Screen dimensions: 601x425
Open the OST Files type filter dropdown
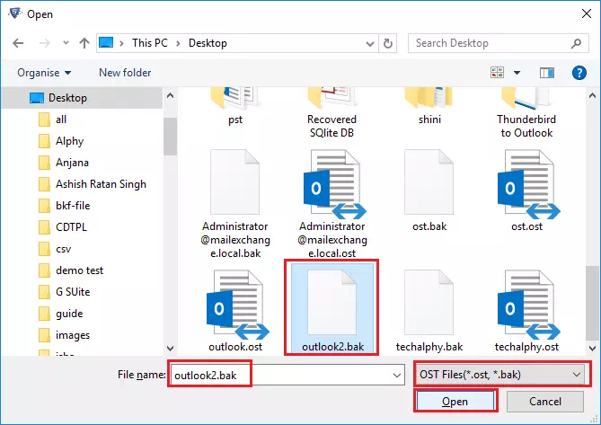coord(499,374)
